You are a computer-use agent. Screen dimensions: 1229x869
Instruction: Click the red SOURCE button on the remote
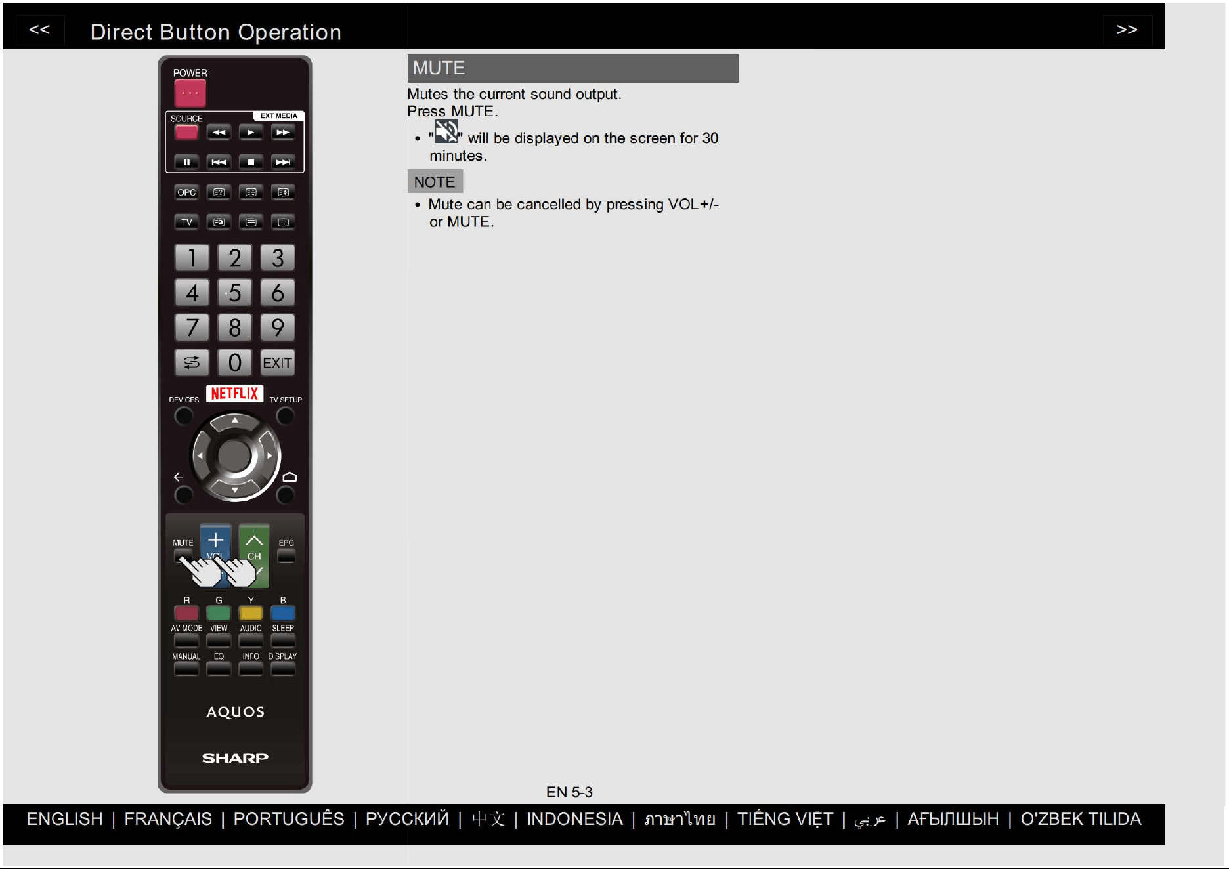(x=186, y=132)
